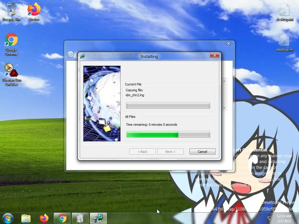299x224 pixels.
Task: Click the IDM icon in Installing title bar
Action: point(83,56)
